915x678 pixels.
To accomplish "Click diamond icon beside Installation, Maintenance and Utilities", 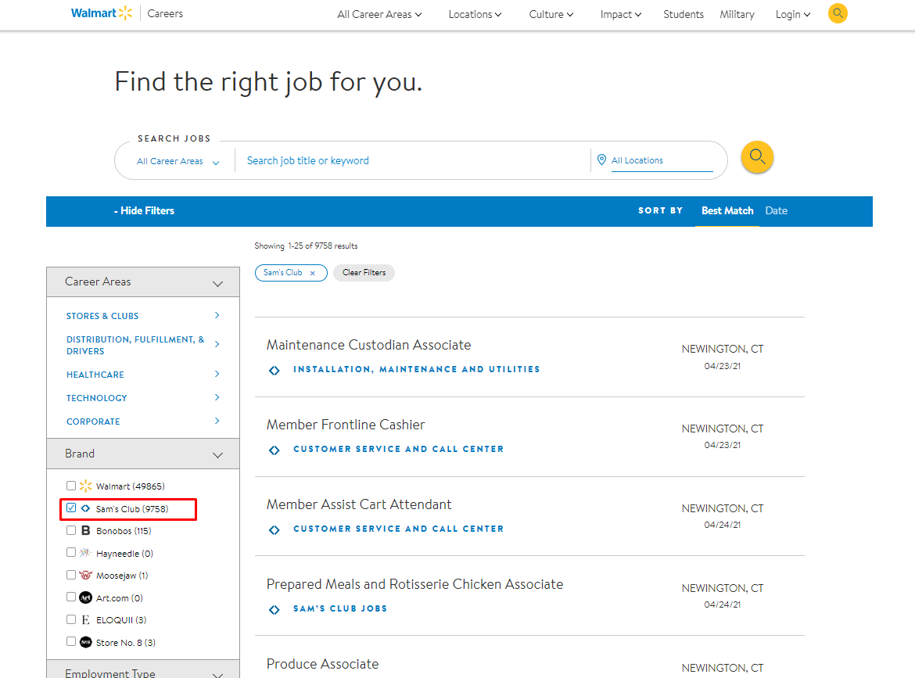I will pyautogui.click(x=274, y=371).
